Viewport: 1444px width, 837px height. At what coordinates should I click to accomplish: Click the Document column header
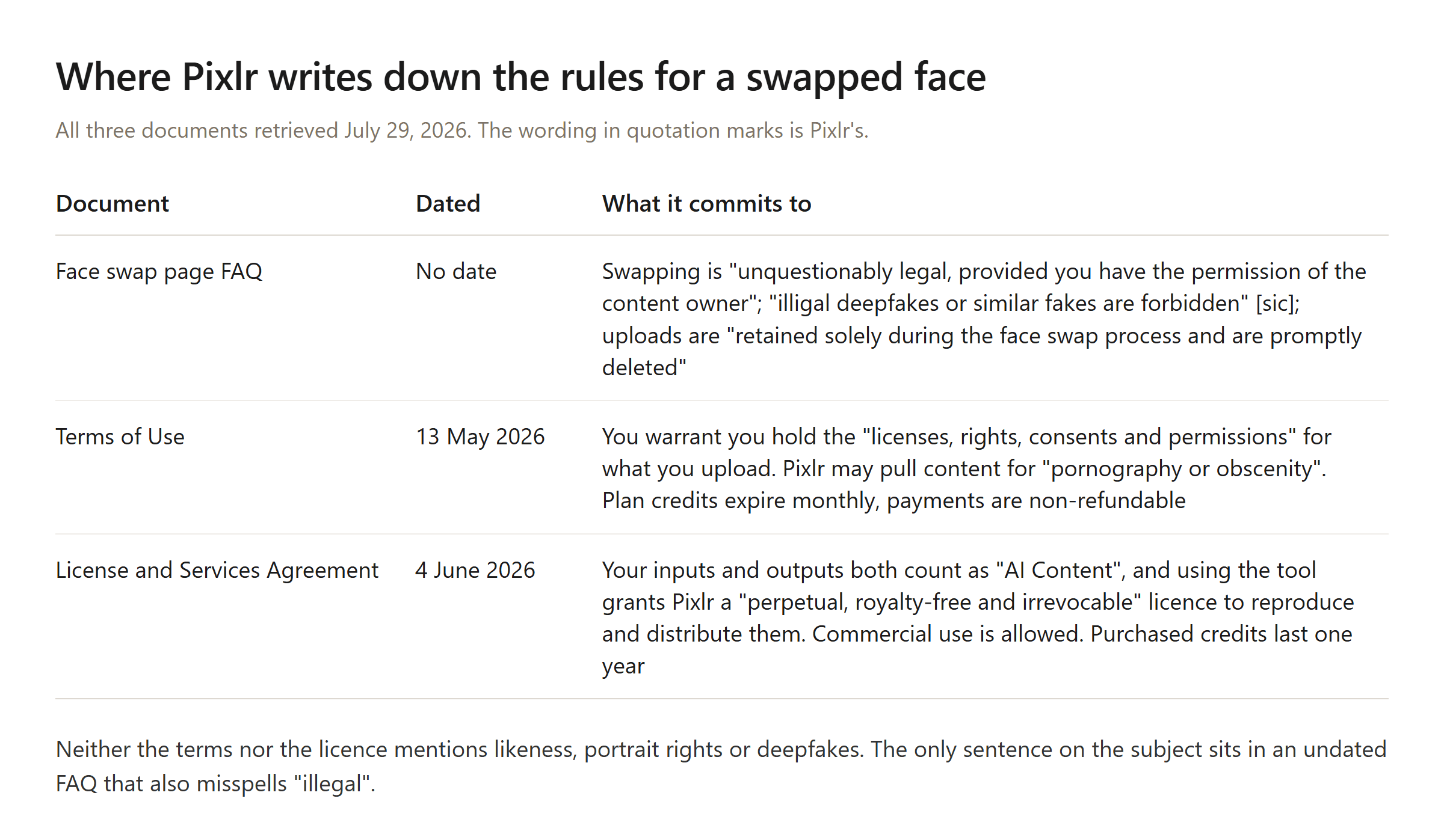[x=112, y=204]
